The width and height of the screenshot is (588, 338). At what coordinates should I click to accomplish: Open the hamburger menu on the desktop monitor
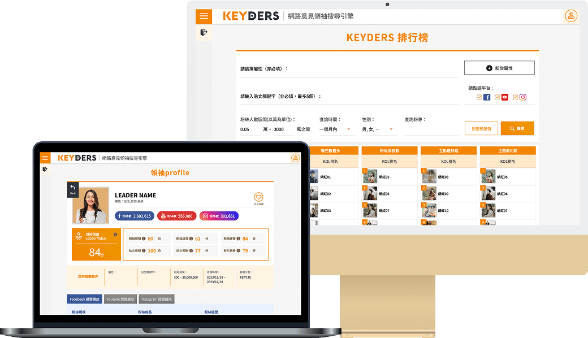204,16
